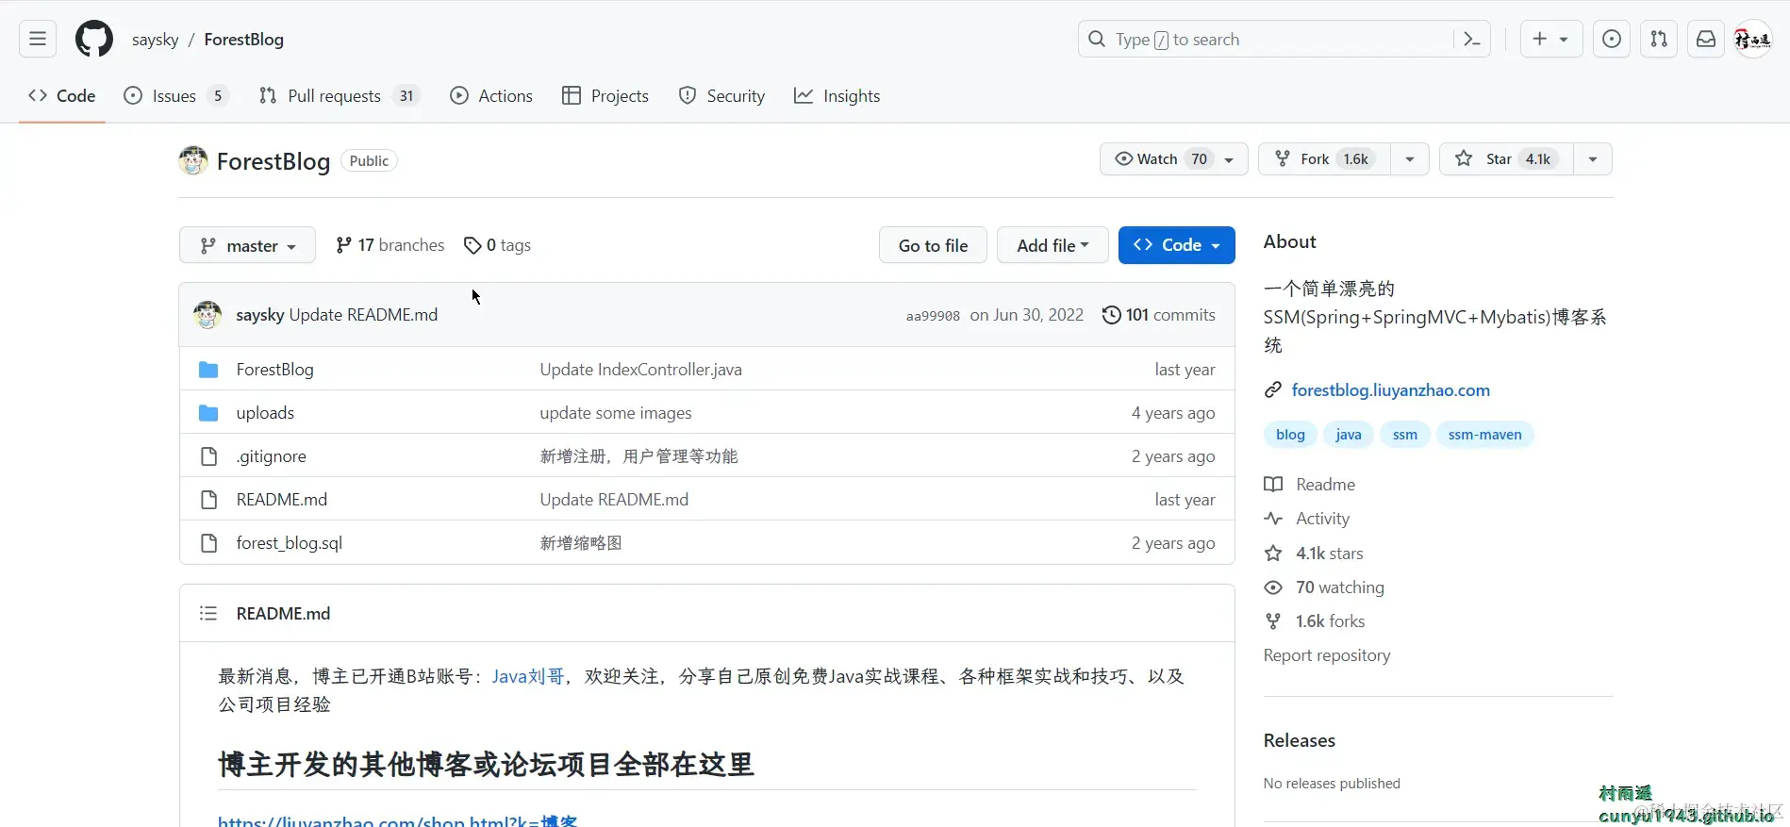Open the Actions tab
1790x827 pixels.
(491, 95)
